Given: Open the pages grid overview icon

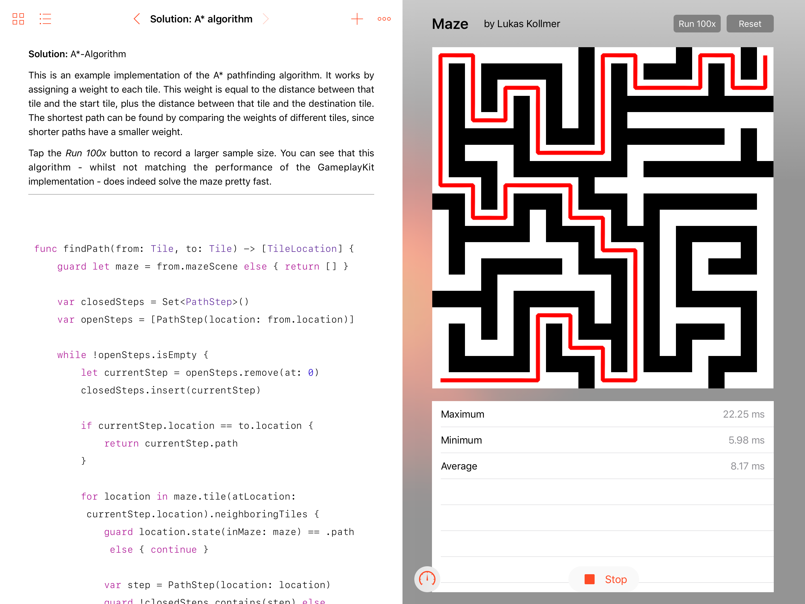Looking at the screenshot, I should [18, 19].
